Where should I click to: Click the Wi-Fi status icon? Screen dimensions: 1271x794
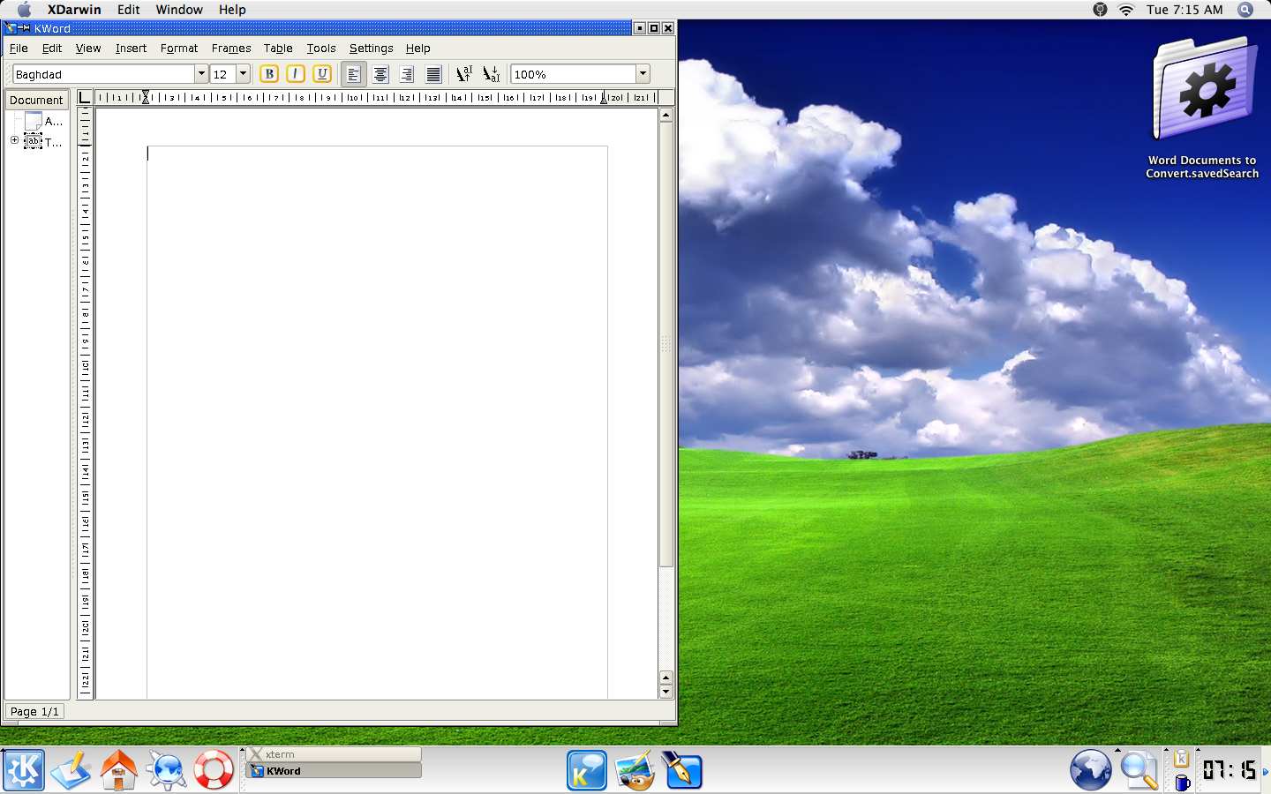pyautogui.click(x=1126, y=10)
